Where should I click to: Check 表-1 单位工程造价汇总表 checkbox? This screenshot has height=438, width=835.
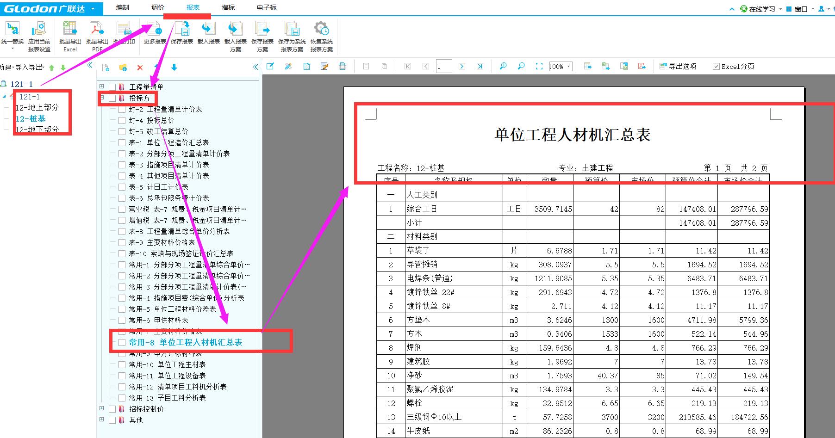[x=122, y=142]
